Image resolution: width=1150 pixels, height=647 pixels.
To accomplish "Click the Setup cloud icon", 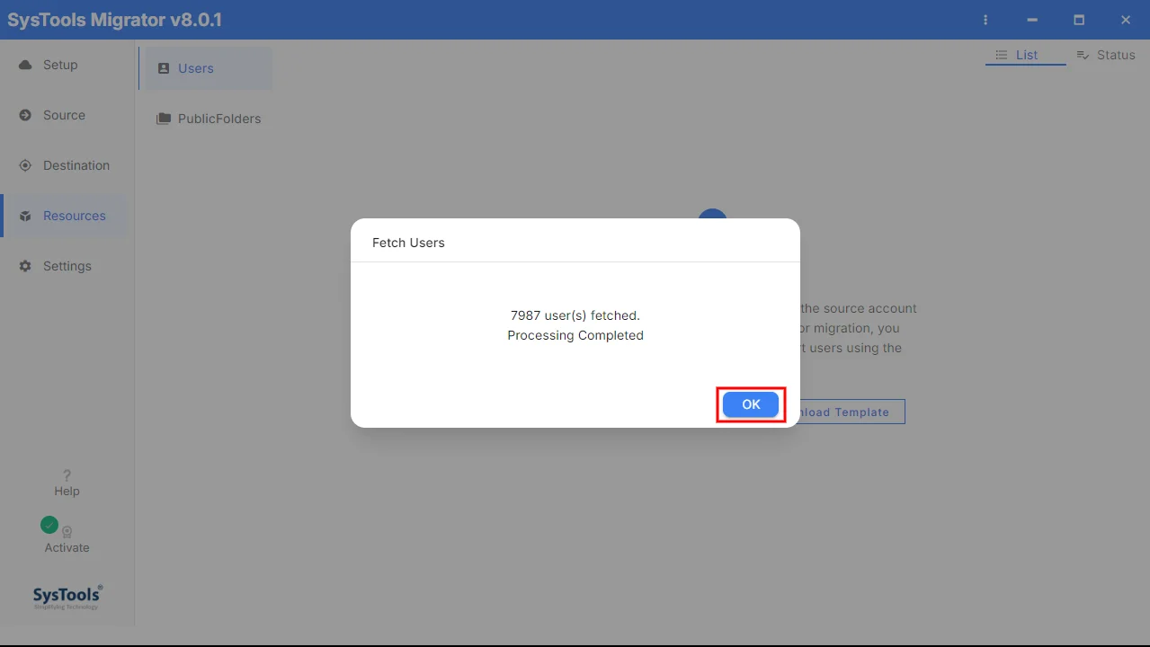I will [25, 65].
